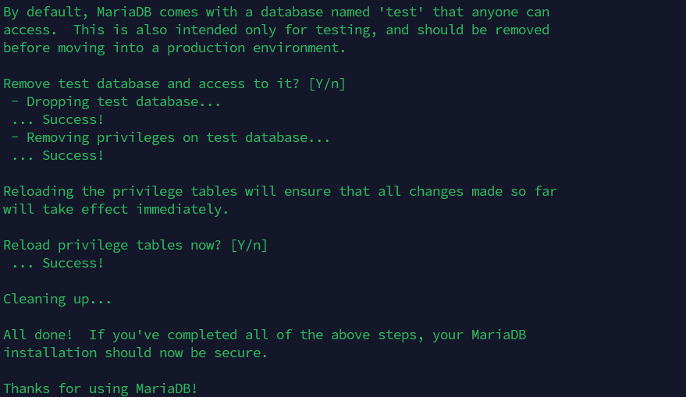
Task: Click "installation should now be secure" text
Action: tap(135, 353)
